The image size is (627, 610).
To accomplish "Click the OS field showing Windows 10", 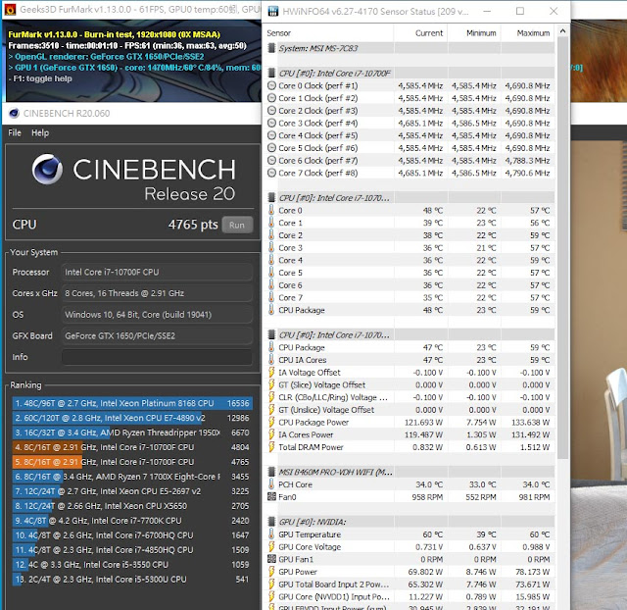I will tap(157, 315).
